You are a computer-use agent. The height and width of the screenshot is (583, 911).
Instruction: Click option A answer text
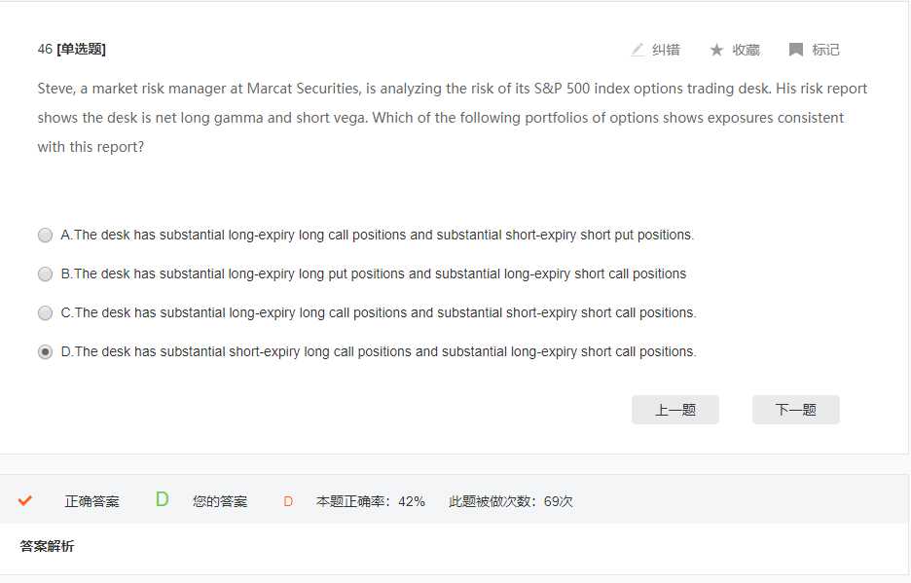point(377,235)
